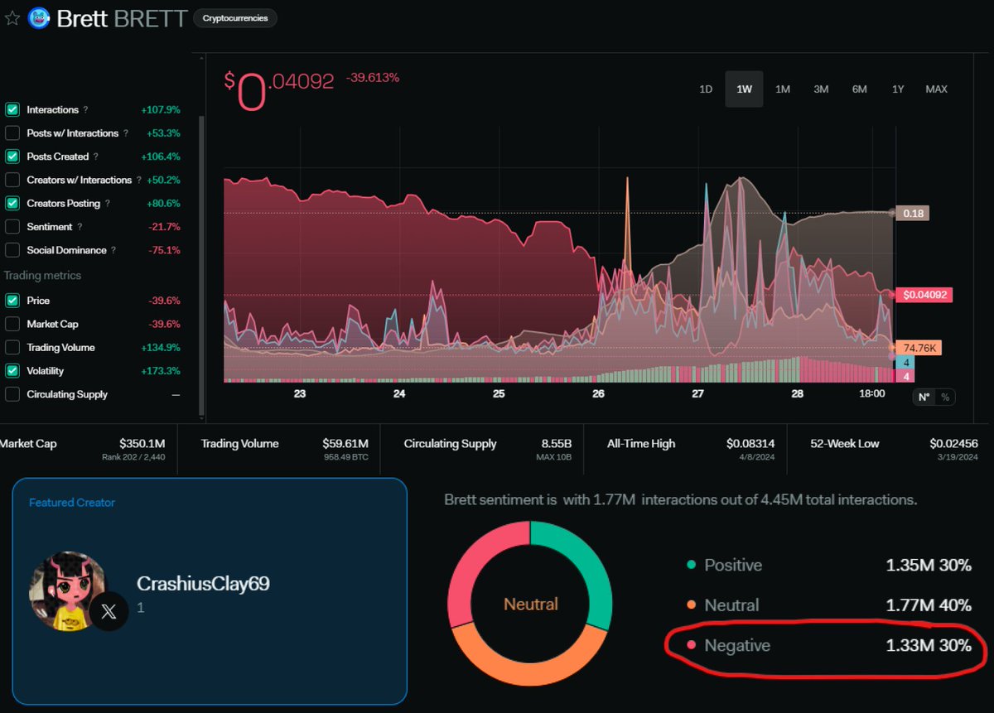Click the -39.613% price change text
994x713 pixels.
coord(373,78)
